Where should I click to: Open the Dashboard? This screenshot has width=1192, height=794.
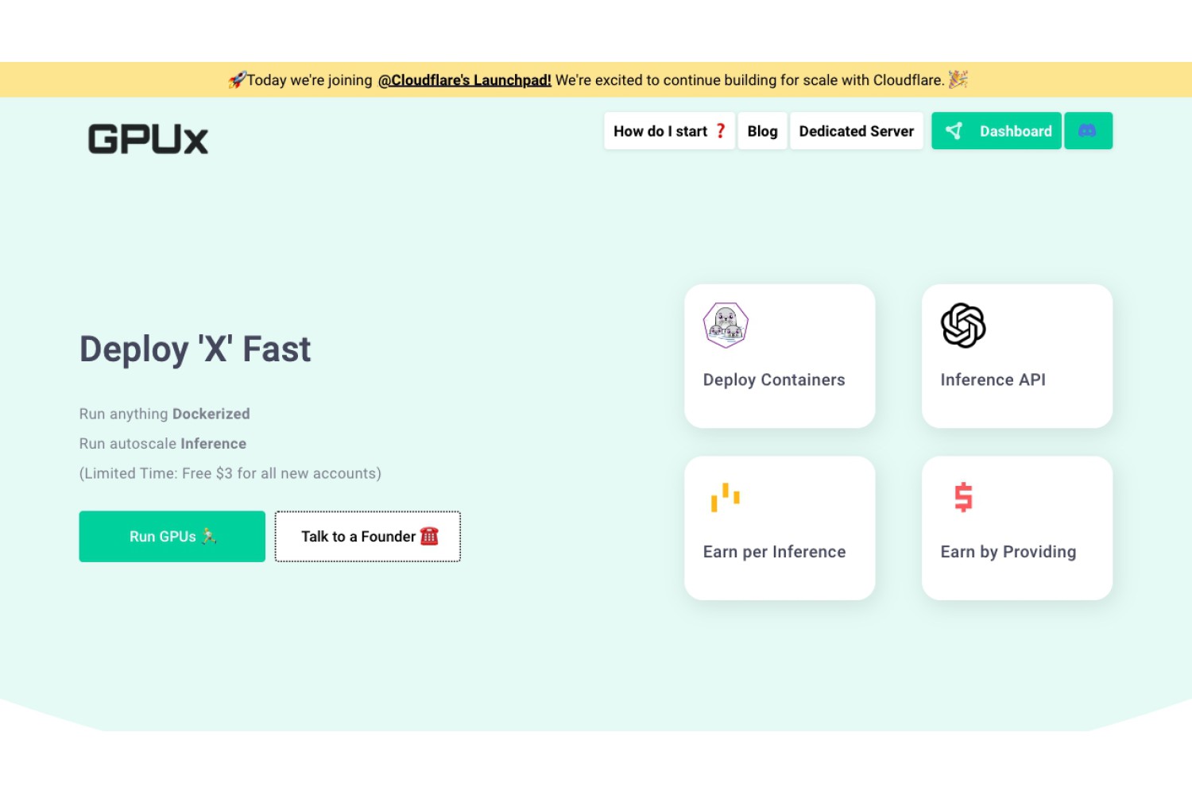click(997, 131)
